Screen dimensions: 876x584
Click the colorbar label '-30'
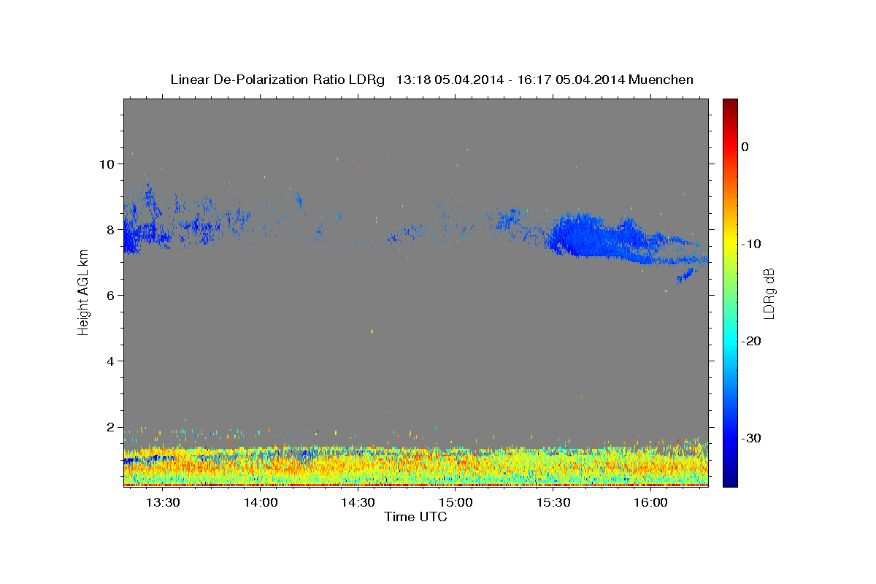(x=751, y=438)
